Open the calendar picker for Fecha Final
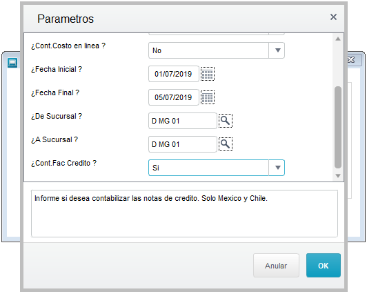 coord(208,97)
